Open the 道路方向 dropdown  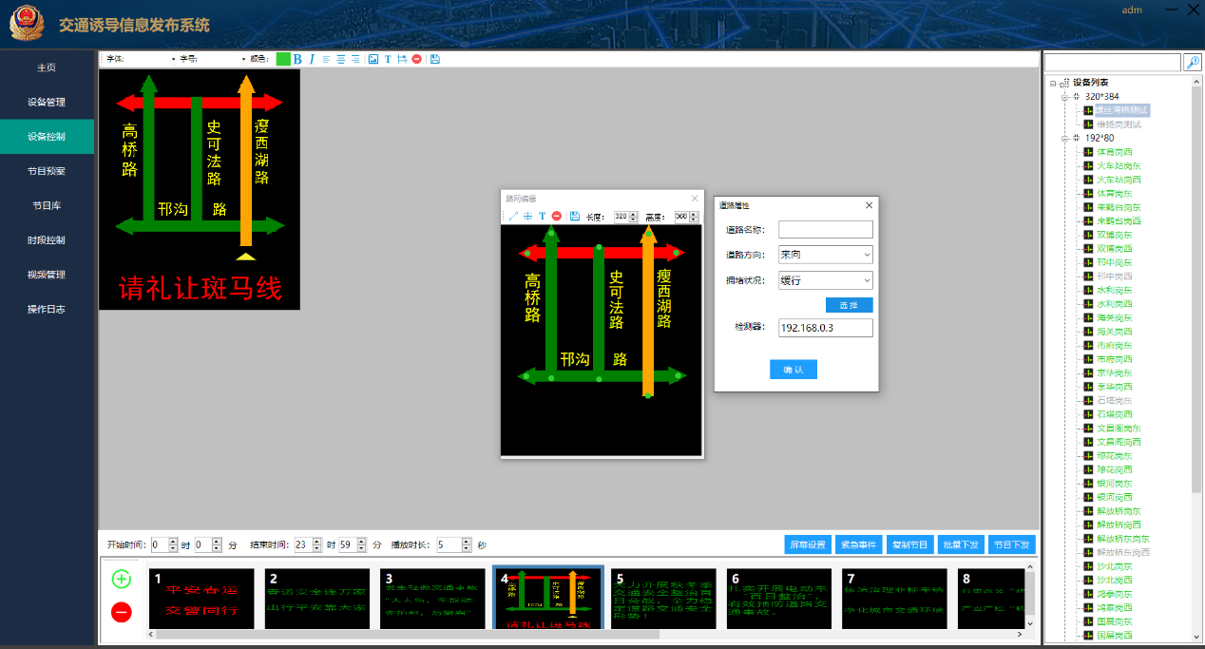click(x=825, y=255)
